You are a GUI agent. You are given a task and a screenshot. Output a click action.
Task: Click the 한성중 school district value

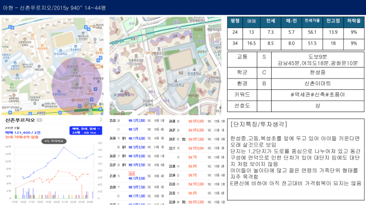coord(317,73)
